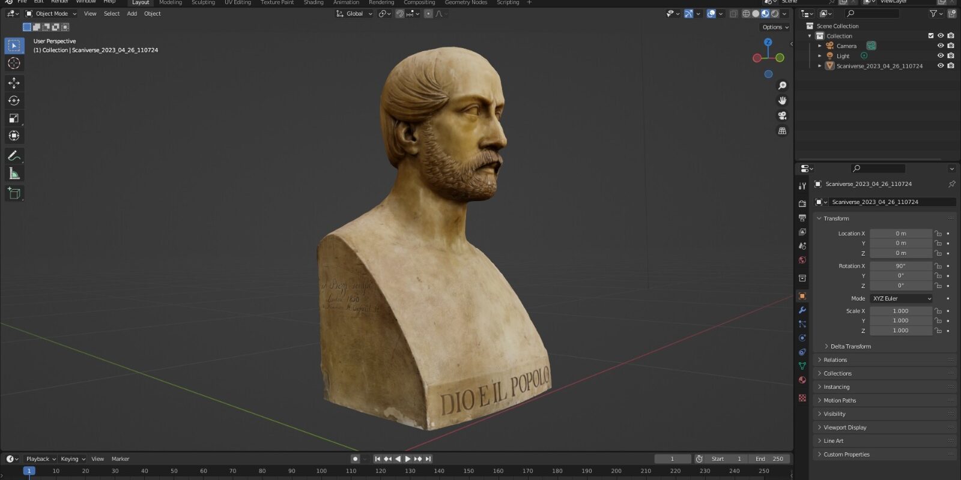Select the Move tool in the toolbar

14,83
